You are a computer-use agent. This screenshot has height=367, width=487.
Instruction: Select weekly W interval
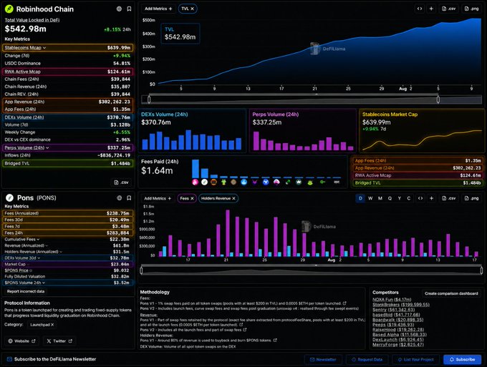pos(370,198)
